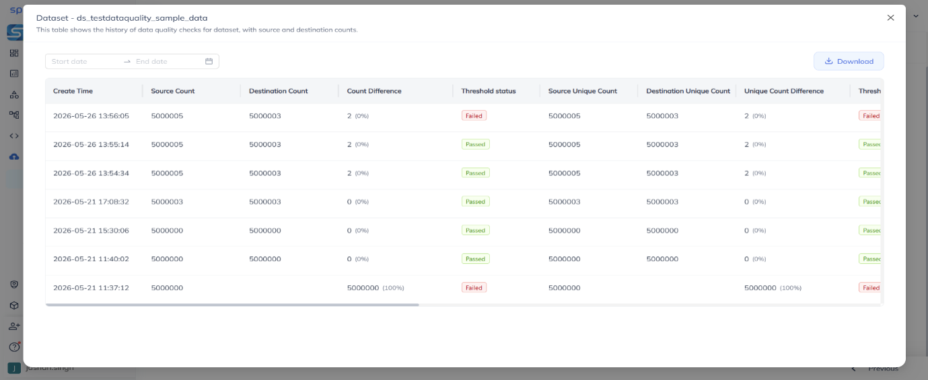Open the cloud upload icon in sidebar

pos(14,156)
